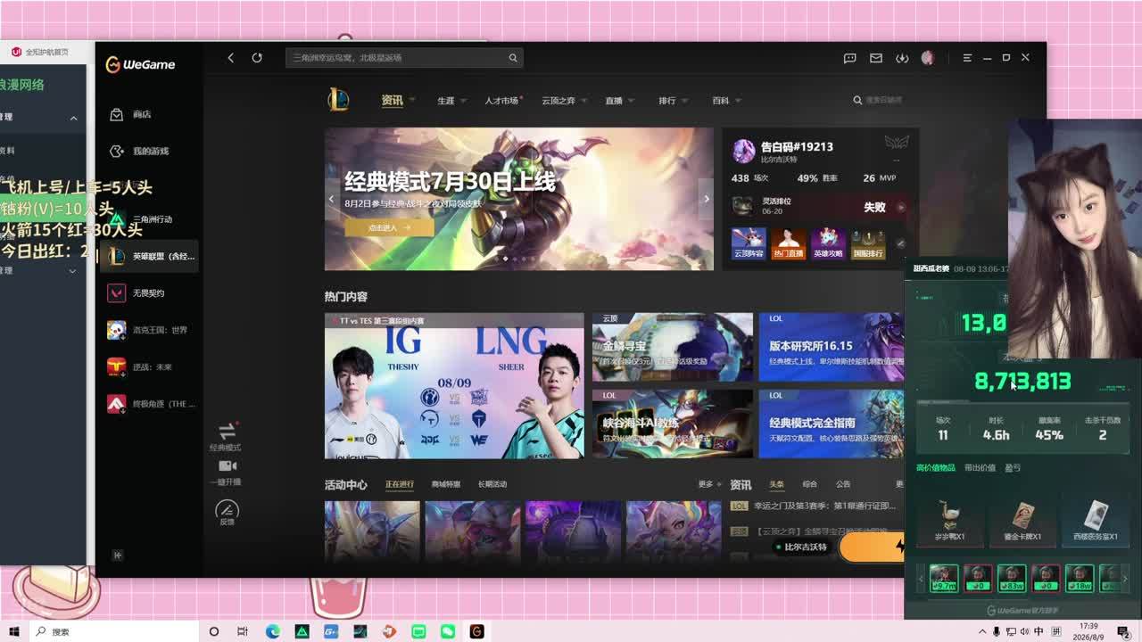
Task: Select the 带出价值 tab in the stats panel
Action: pyautogui.click(x=980, y=468)
